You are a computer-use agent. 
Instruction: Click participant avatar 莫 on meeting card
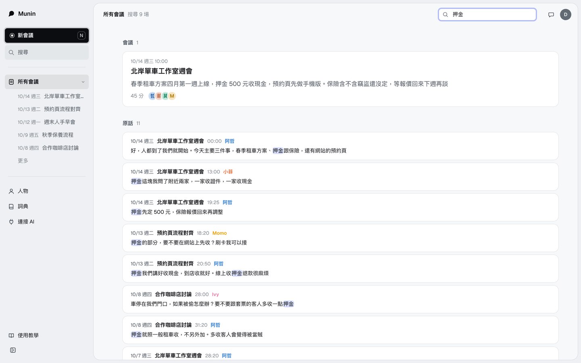[x=165, y=96]
